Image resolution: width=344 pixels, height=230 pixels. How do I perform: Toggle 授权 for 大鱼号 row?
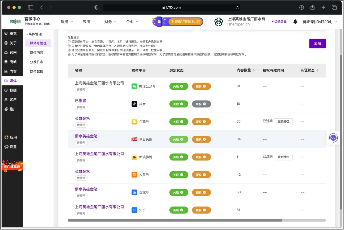201,175
